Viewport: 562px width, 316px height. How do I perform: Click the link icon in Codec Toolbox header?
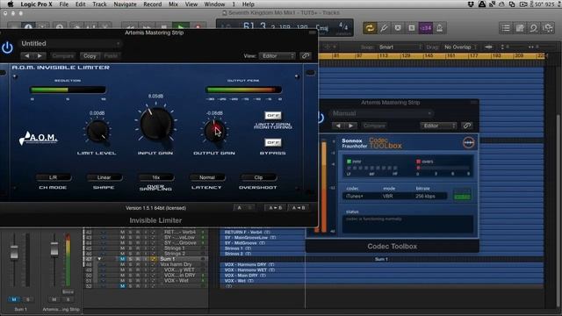click(466, 126)
